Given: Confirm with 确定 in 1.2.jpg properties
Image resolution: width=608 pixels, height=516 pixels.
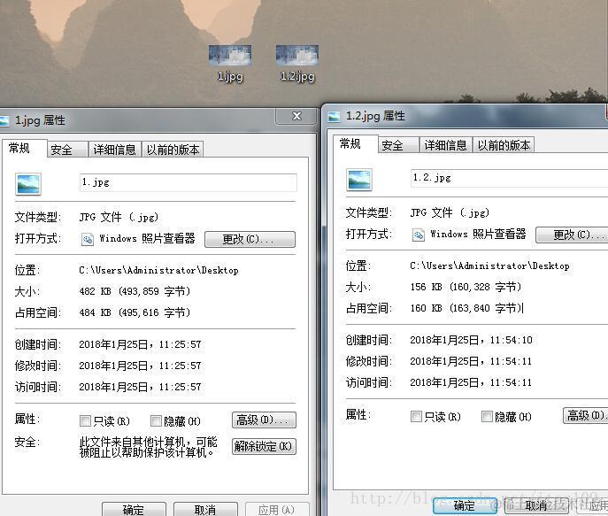Looking at the screenshot, I should coord(465,506).
